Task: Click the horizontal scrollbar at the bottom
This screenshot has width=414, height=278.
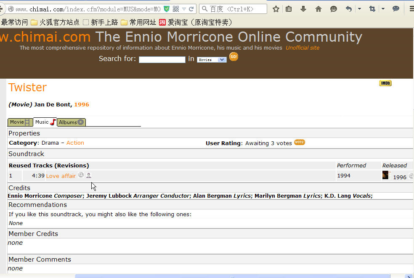Action: (232, 276)
